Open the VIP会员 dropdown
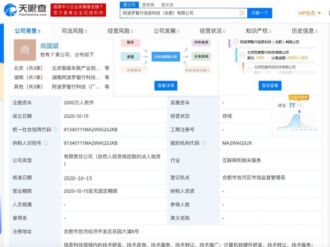This screenshot has height=247, width=330. [309, 13]
